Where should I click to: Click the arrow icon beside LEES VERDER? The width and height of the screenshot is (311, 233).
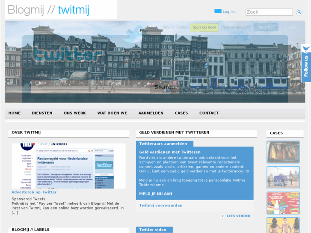point(223,216)
